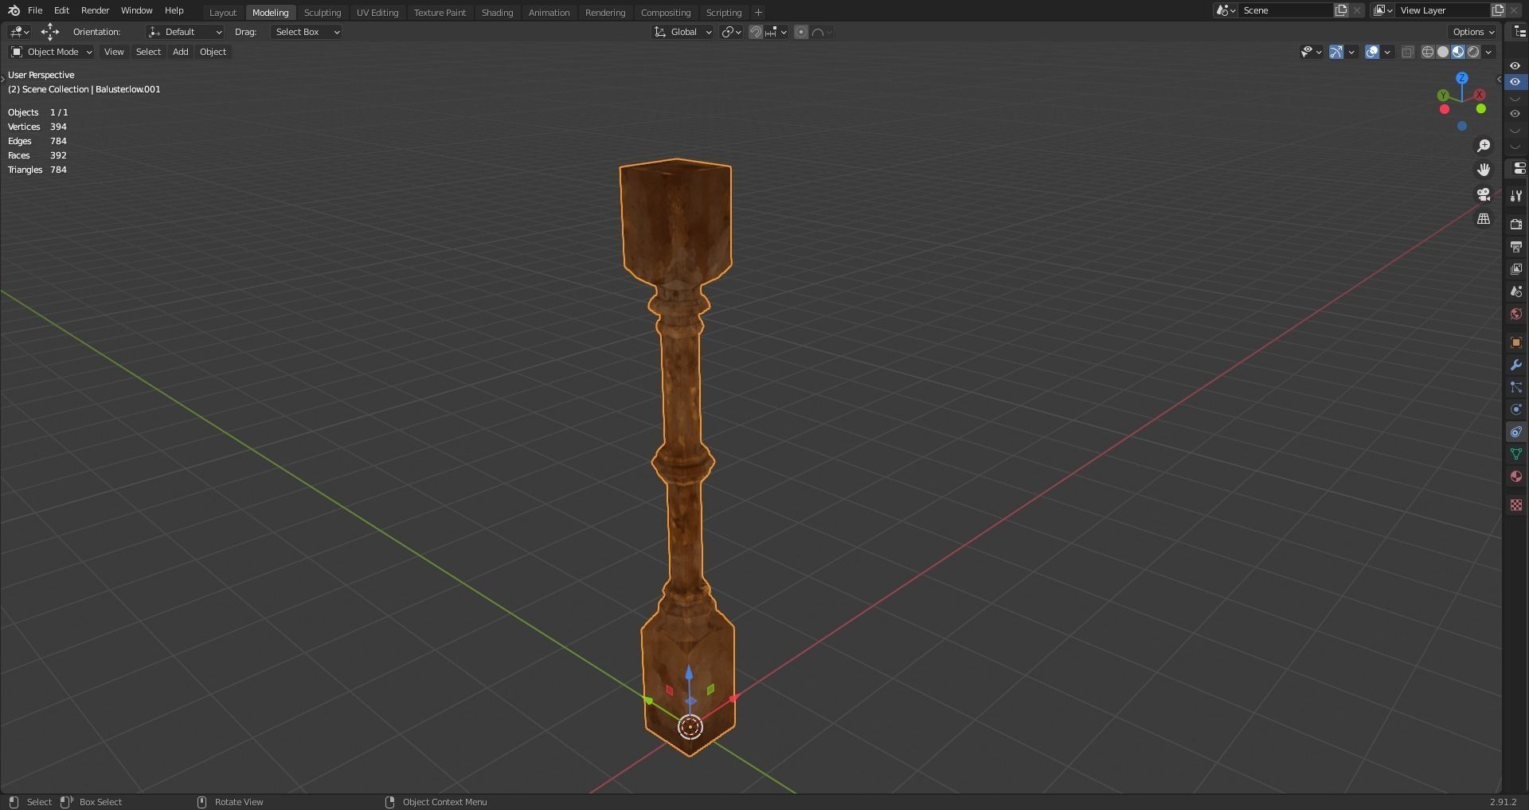The height and width of the screenshot is (810, 1529).
Task: Open the File menu
Action: coord(35,10)
